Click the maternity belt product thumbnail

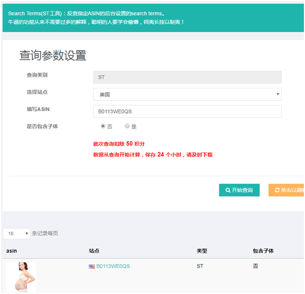(x=21, y=277)
